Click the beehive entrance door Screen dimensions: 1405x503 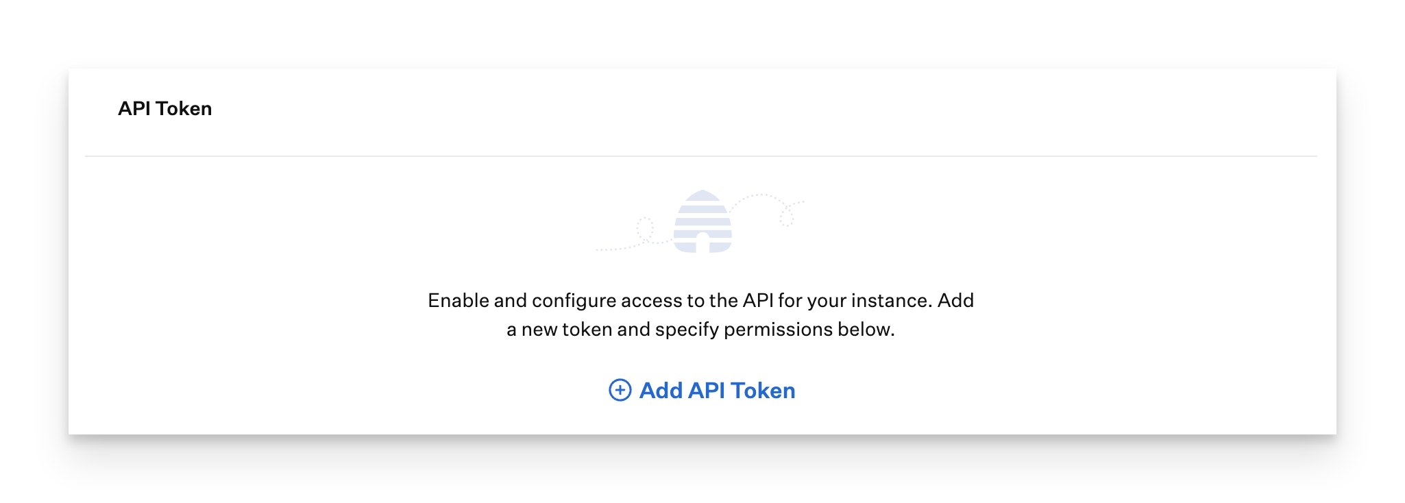point(702,243)
